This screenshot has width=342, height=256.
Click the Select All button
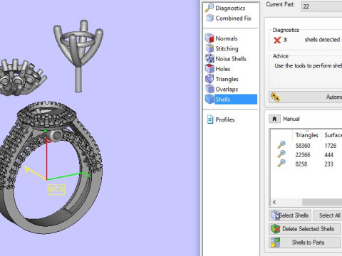tap(328, 215)
